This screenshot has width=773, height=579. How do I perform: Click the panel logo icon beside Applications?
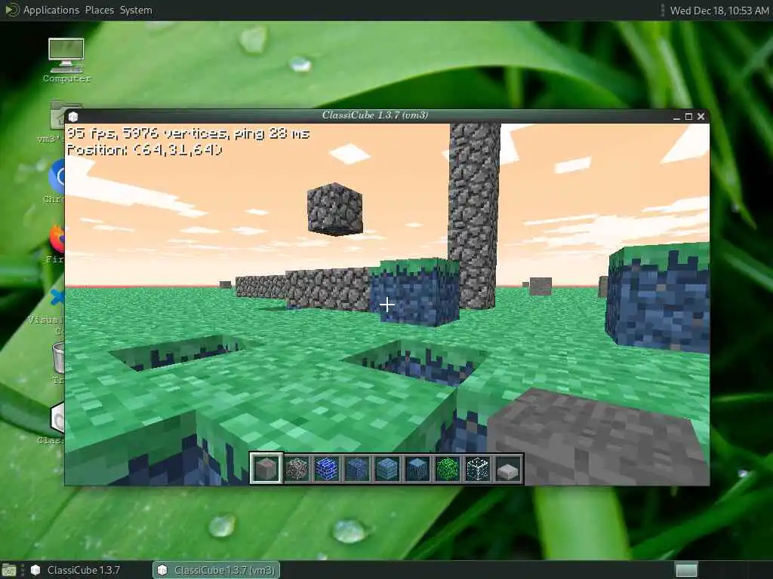11,10
